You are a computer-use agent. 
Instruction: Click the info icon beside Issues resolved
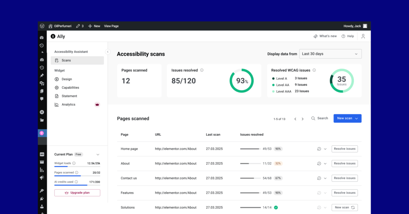point(202,70)
